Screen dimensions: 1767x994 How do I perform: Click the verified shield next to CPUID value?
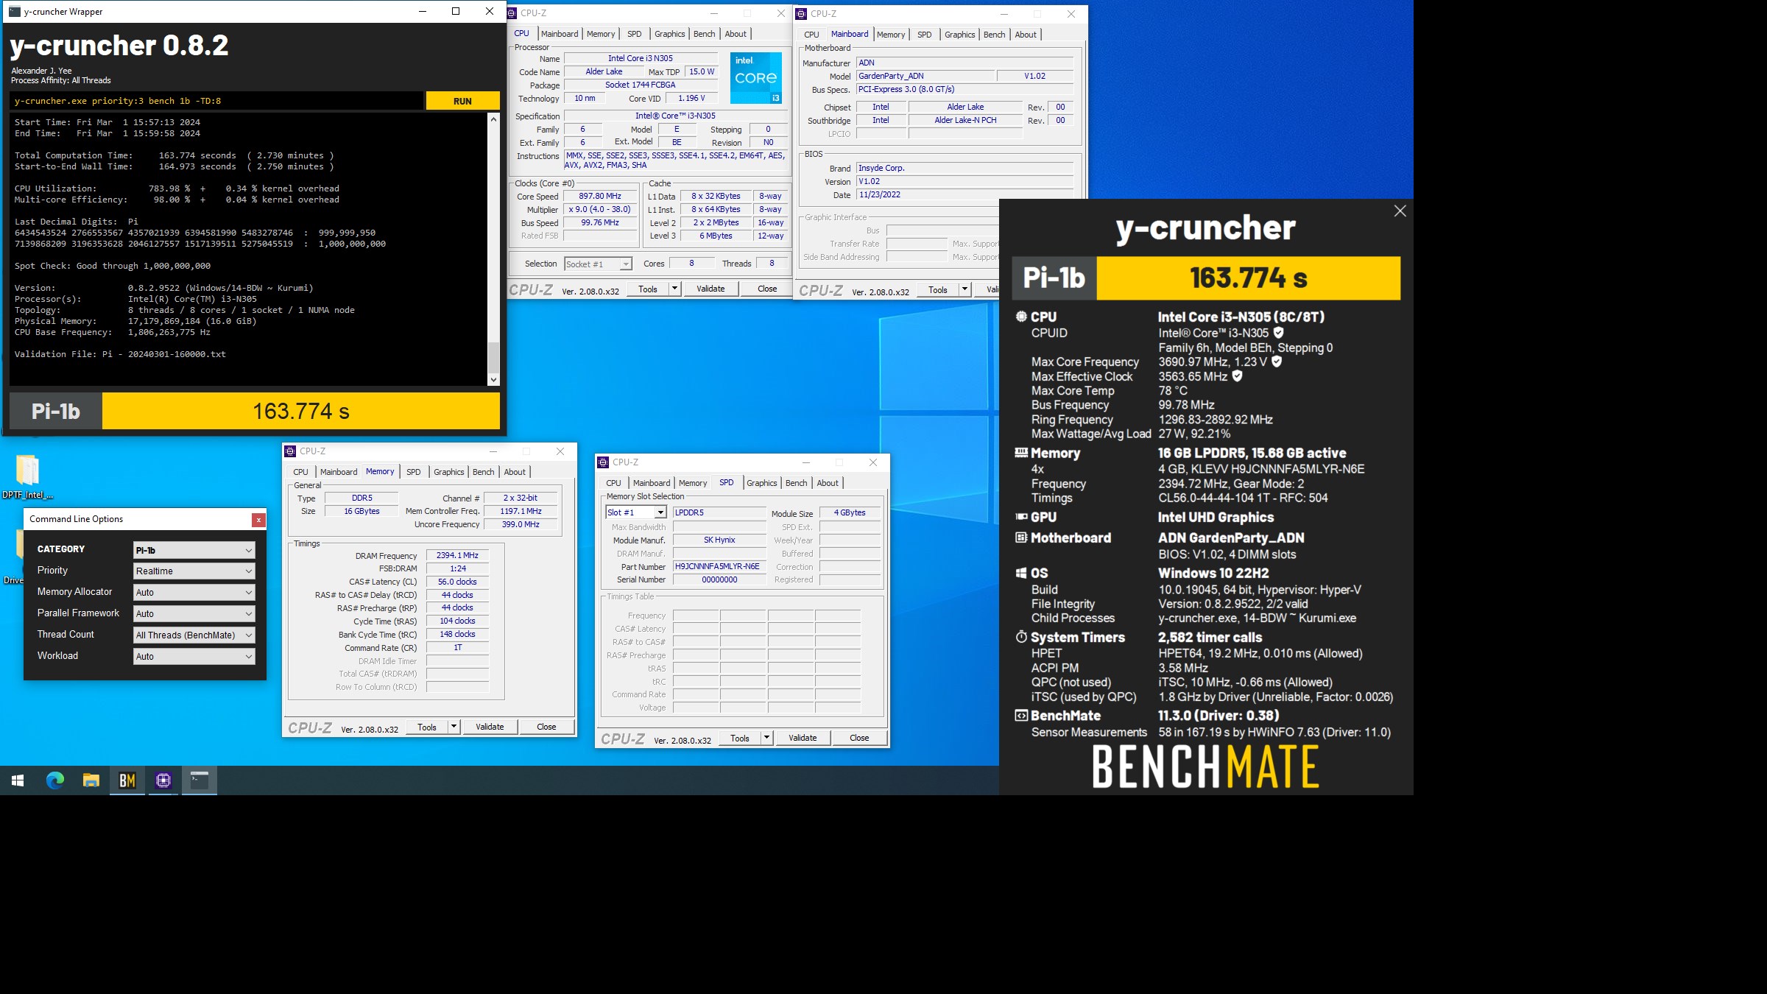(x=1279, y=333)
